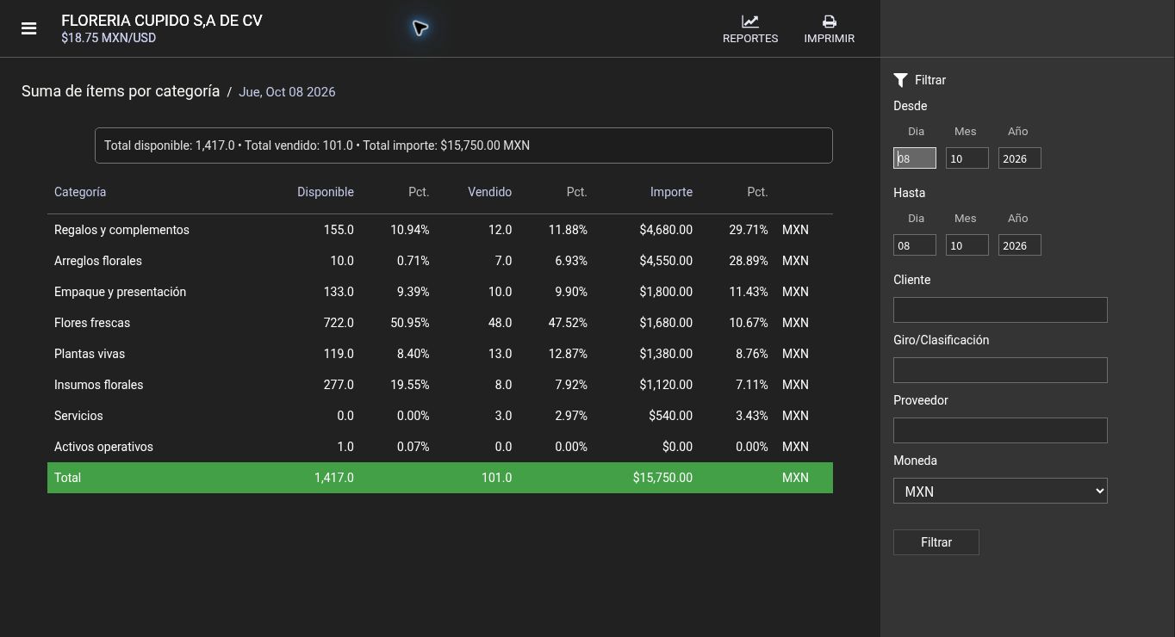
Task: Select the Insumos florales category
Action: click(99, 385)
